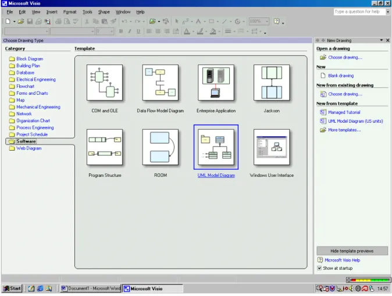Viewport: 392px width, 296px height.
Task: Expand the New Drawing task pane menu arrow
Action: tap(382, 40)
